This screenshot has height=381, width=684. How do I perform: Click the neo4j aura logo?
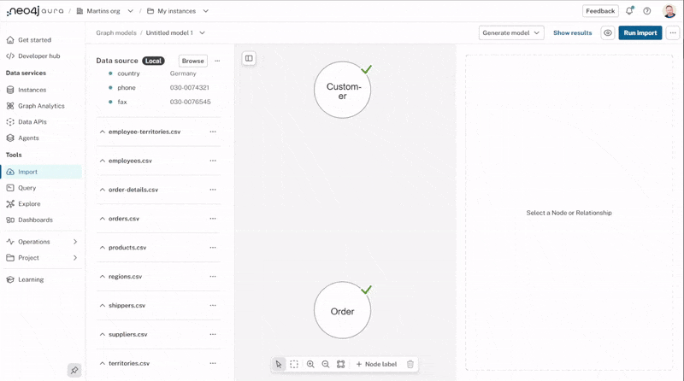click(35, 11)
